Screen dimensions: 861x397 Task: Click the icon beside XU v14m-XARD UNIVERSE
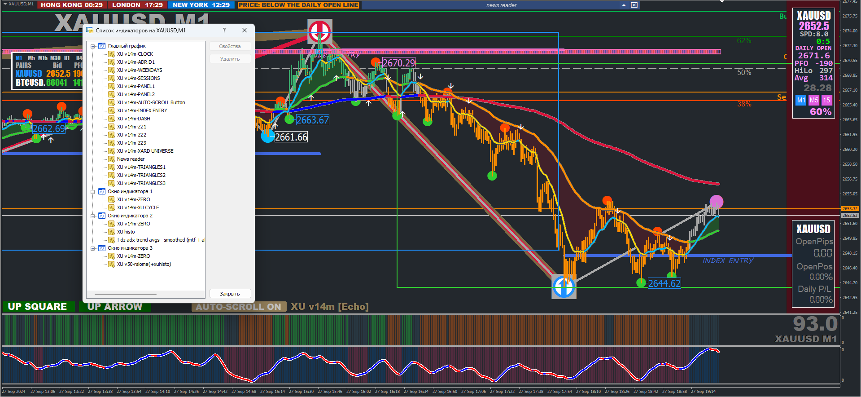[x=111, y=151]
